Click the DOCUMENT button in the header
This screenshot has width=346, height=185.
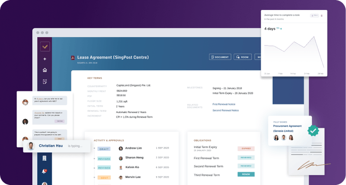(220, 57)
